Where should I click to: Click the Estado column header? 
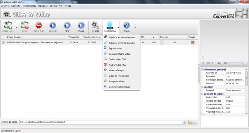click(x=193, y=37)
